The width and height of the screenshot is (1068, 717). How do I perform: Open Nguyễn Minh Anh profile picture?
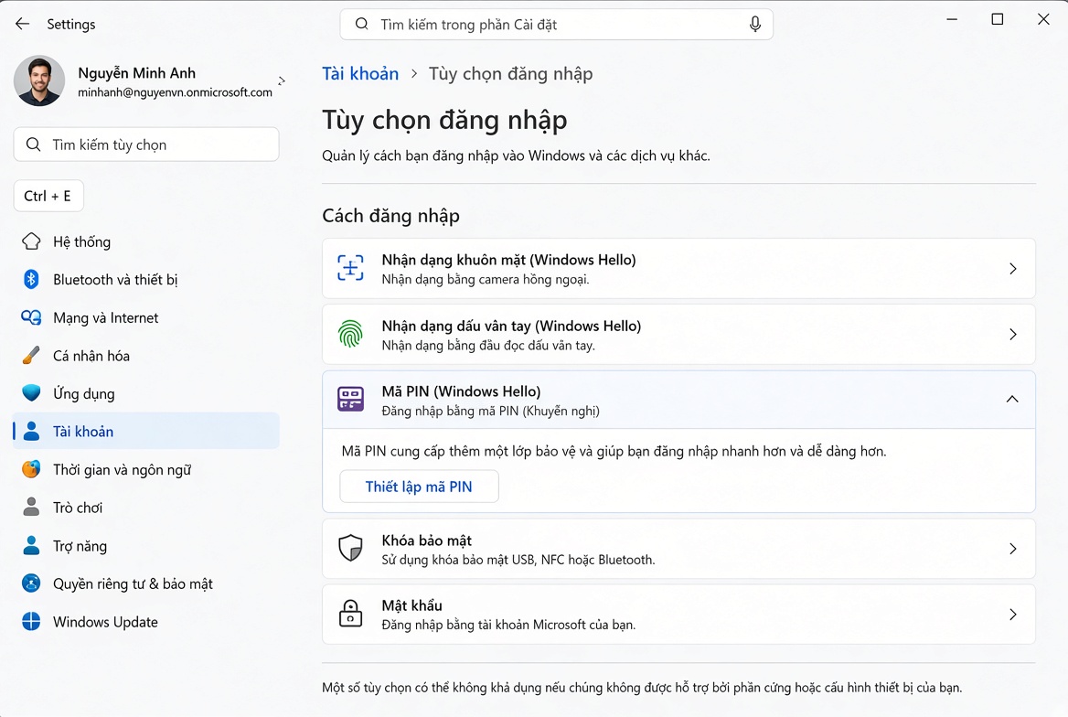tap(39, 80)
